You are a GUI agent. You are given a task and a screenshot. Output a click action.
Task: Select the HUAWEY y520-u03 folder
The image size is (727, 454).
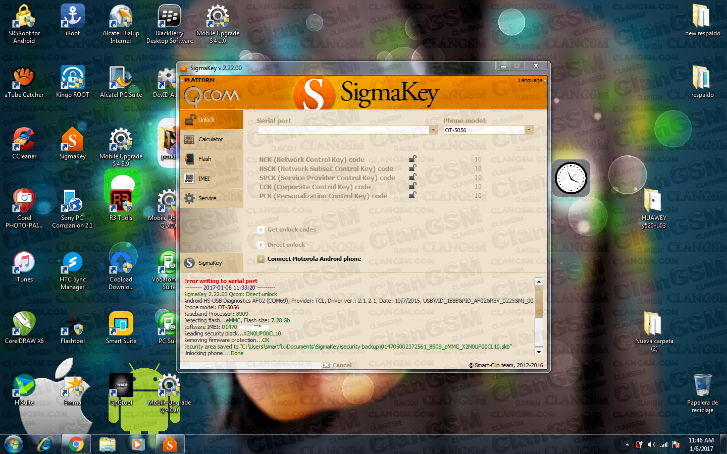(654, 209)
